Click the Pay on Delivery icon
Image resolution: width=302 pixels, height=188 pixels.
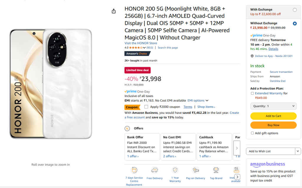(195, 170)
